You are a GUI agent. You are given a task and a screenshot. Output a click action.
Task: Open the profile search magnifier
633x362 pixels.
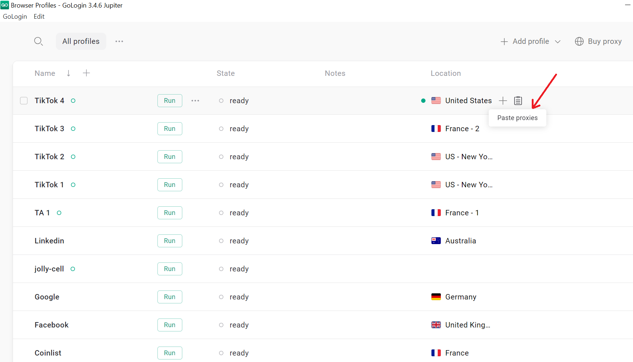[x=39, y=41]
